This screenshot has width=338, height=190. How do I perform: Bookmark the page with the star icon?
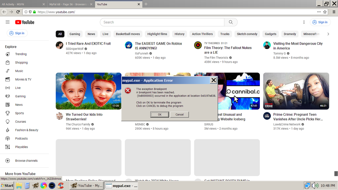[325, 12]
